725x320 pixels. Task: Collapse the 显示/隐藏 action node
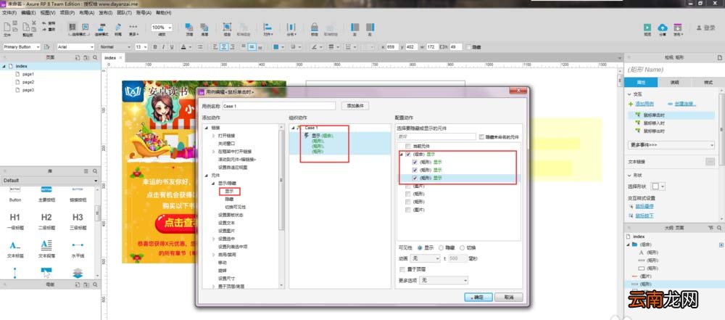click(x=214, y=183)
